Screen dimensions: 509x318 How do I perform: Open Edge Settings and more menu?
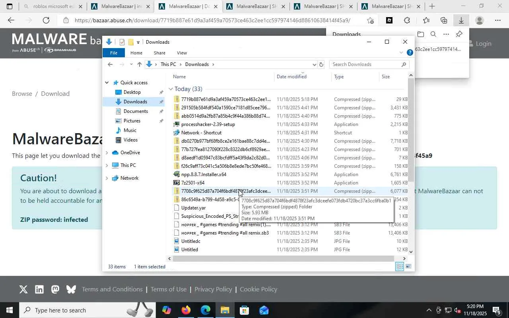pyautogui.click(x=498, y=20)
